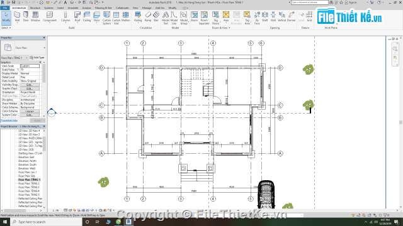The image size is (403, 226).
Task: Select the Tag Room tool
Action: (x=215, y=18)
